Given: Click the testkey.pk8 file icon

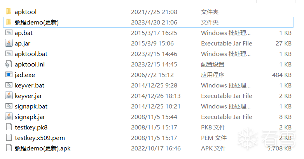Looking at the screenshot, I should 9,128.
